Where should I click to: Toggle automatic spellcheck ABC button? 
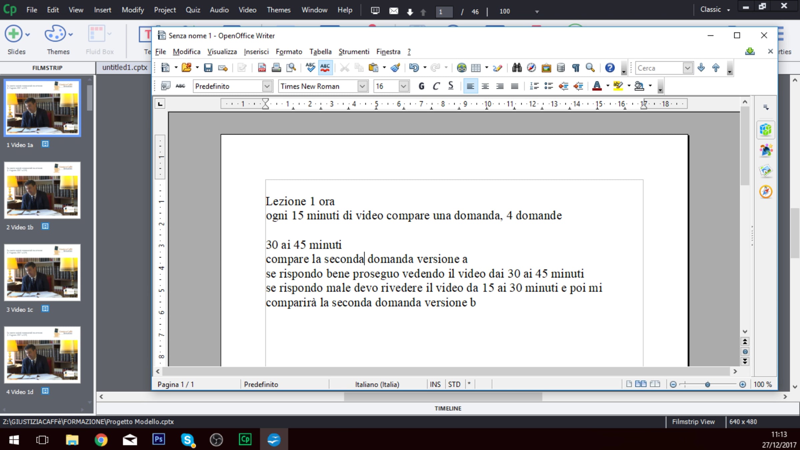click(325, 68)
